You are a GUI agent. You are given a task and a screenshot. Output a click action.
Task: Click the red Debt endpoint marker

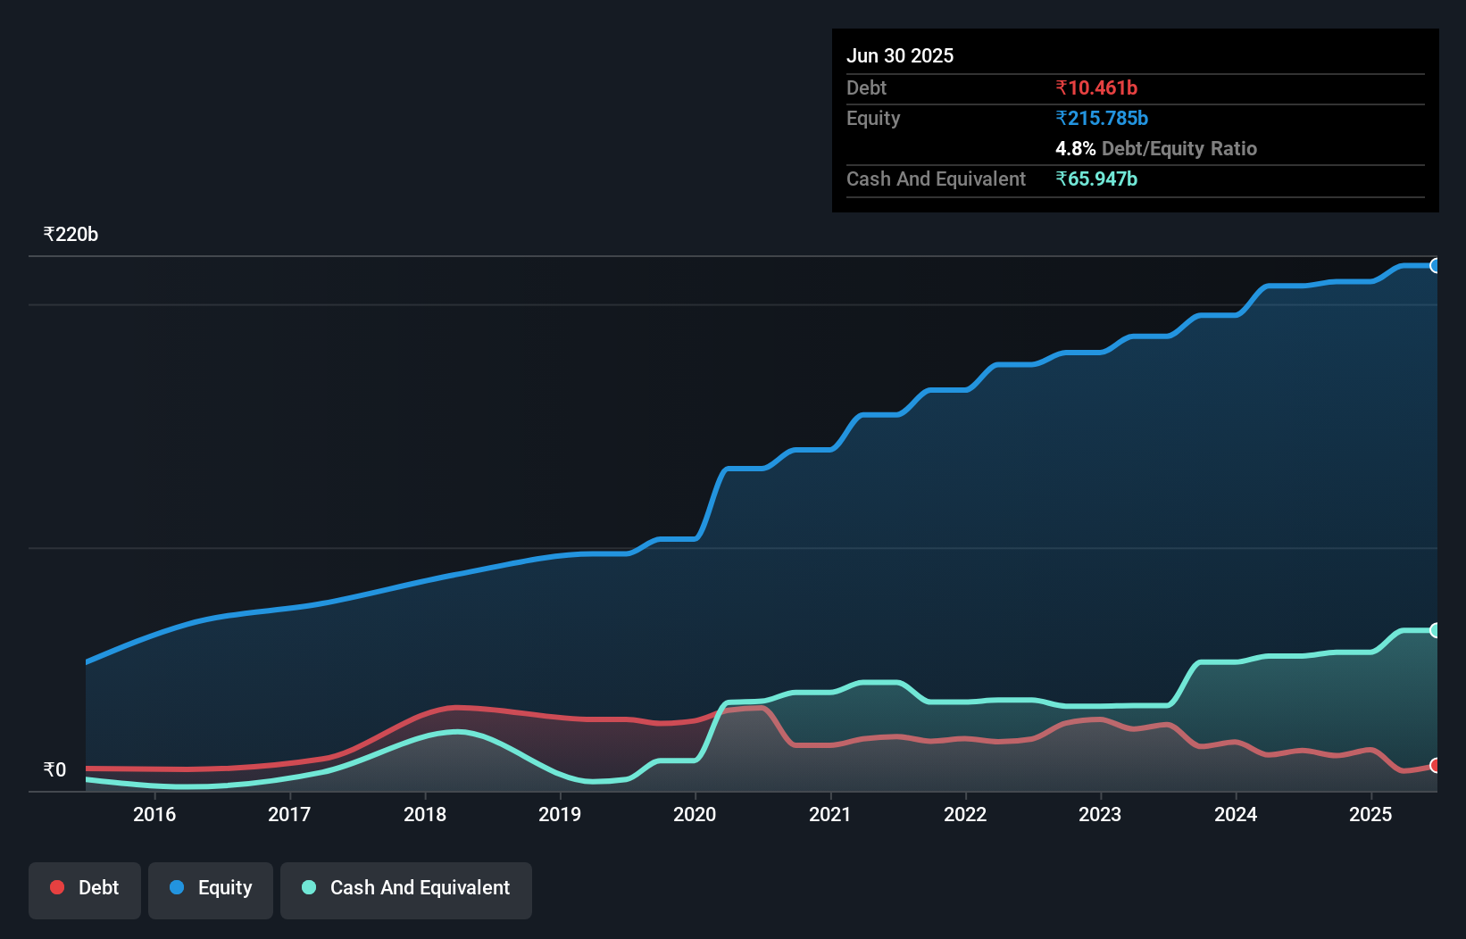click(1435, 766)
